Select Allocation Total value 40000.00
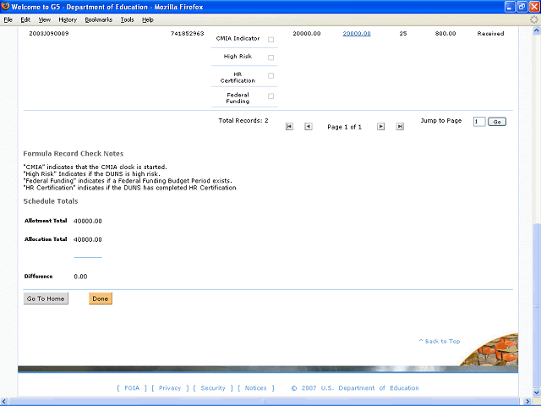 [88, 239]
